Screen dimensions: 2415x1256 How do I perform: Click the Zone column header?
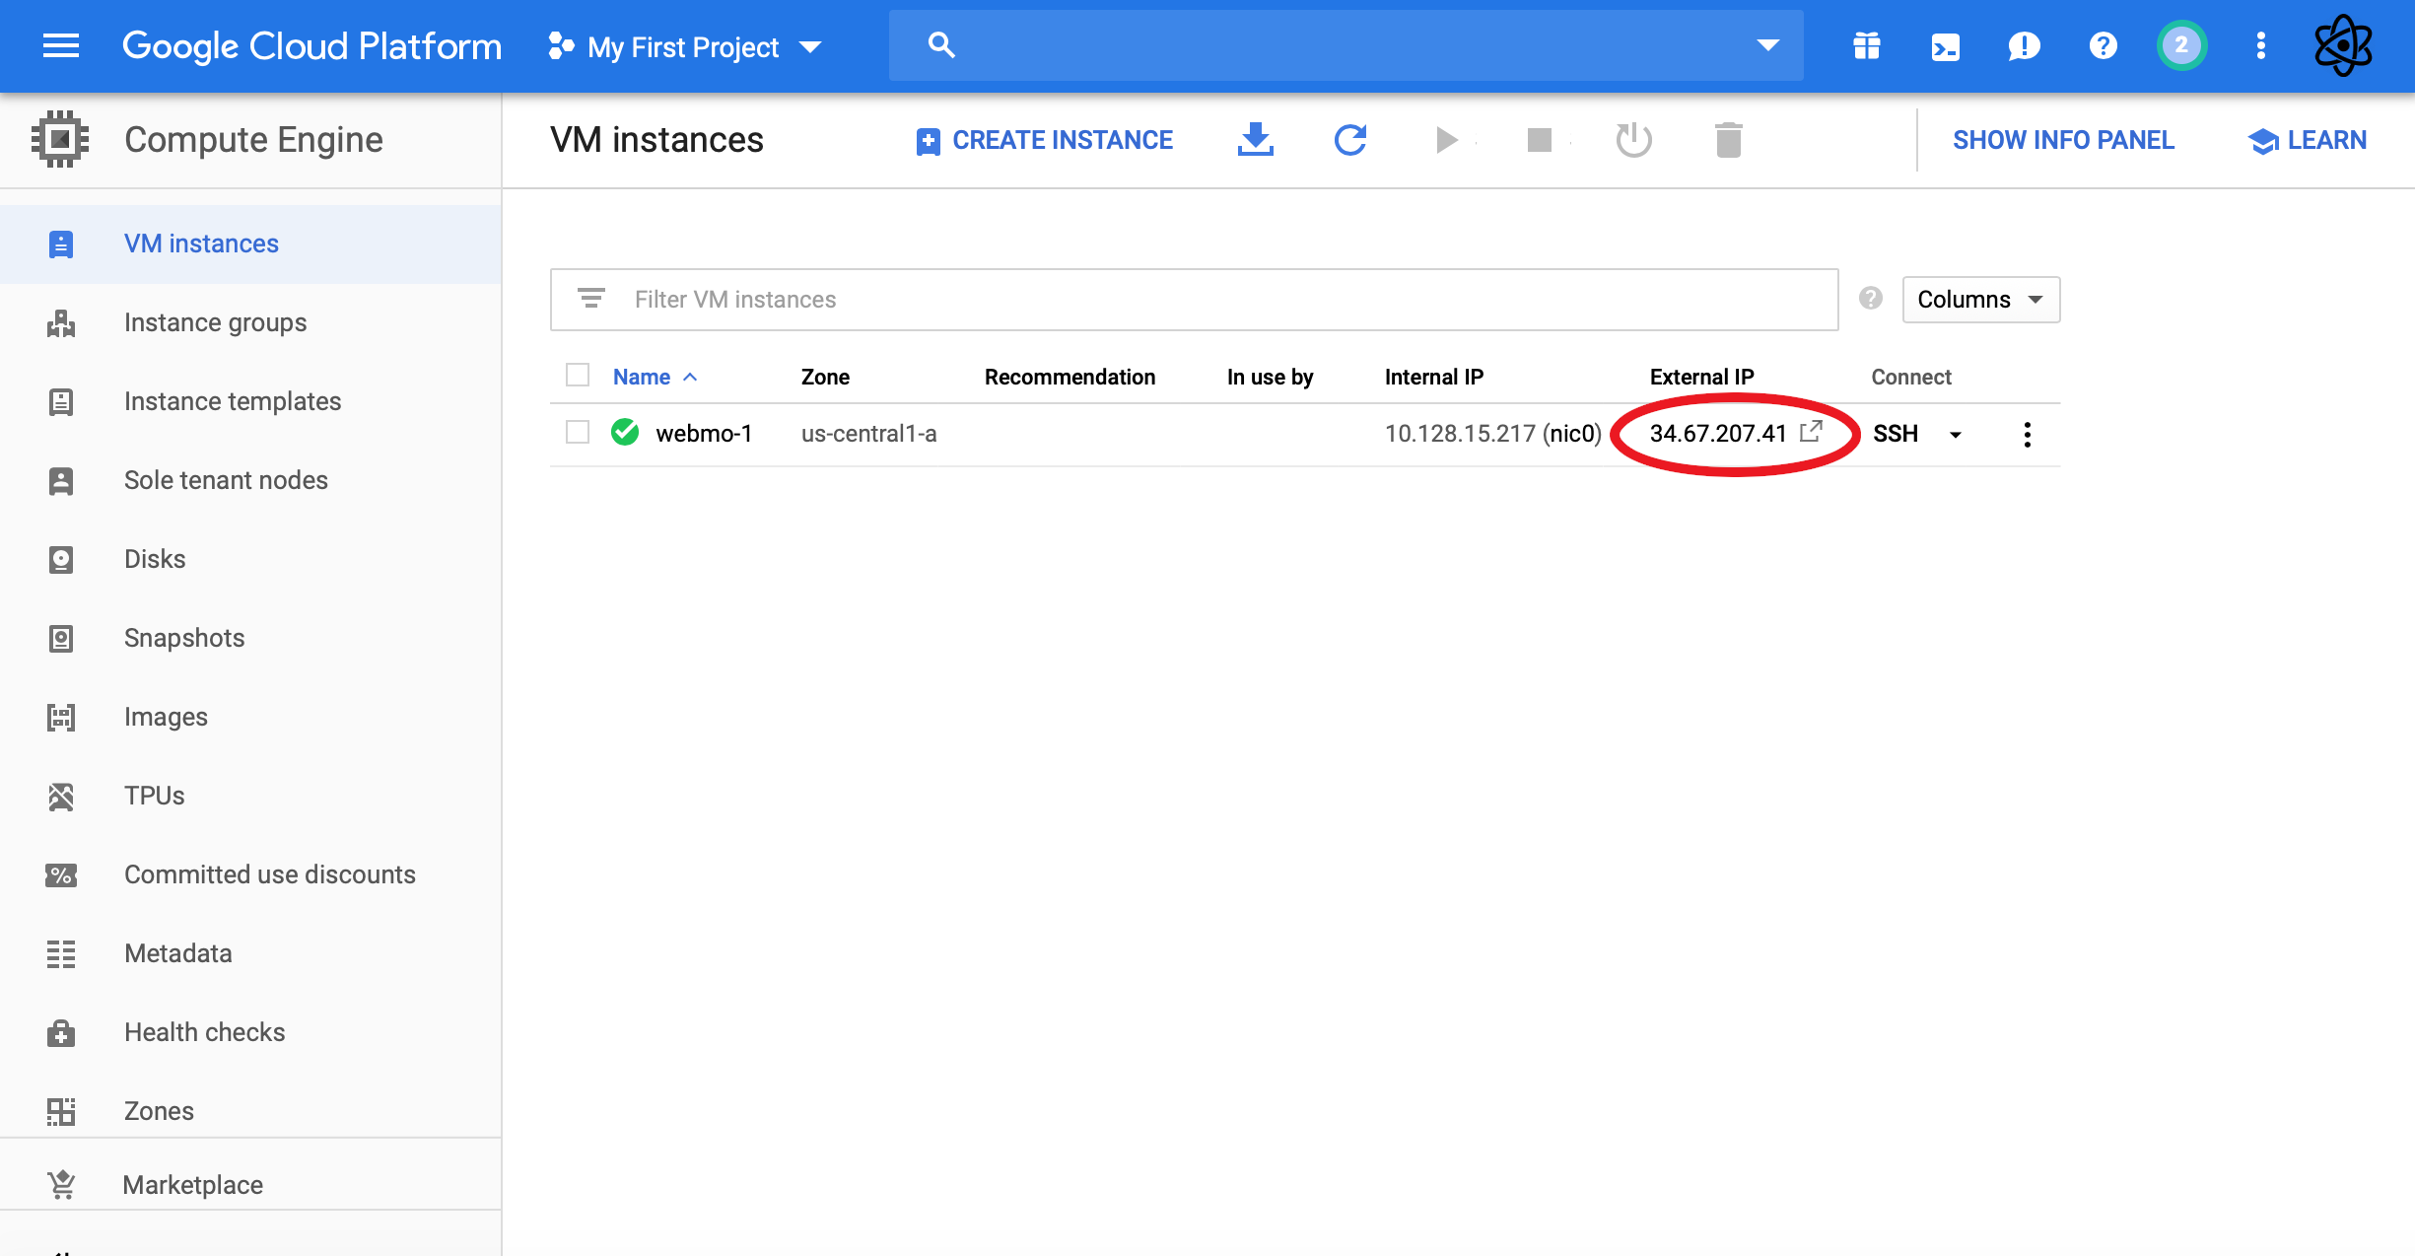[x=825, y=377]
